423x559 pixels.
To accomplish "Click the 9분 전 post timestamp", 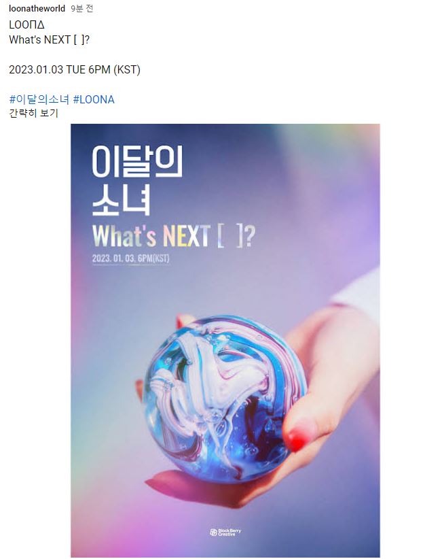I will point(81,9).
